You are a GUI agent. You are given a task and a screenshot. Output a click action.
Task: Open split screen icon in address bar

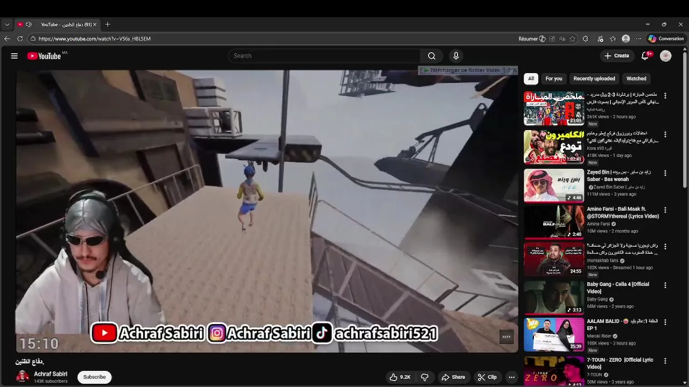tap(552, 39)
